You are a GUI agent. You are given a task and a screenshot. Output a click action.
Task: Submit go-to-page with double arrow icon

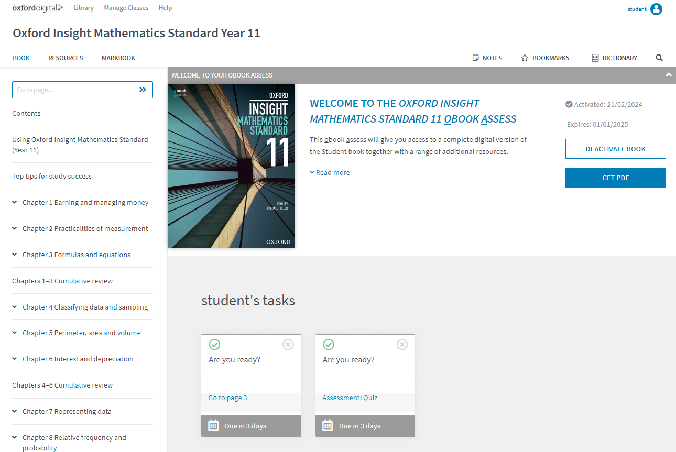pyautogui.click(x=143, y=90)
